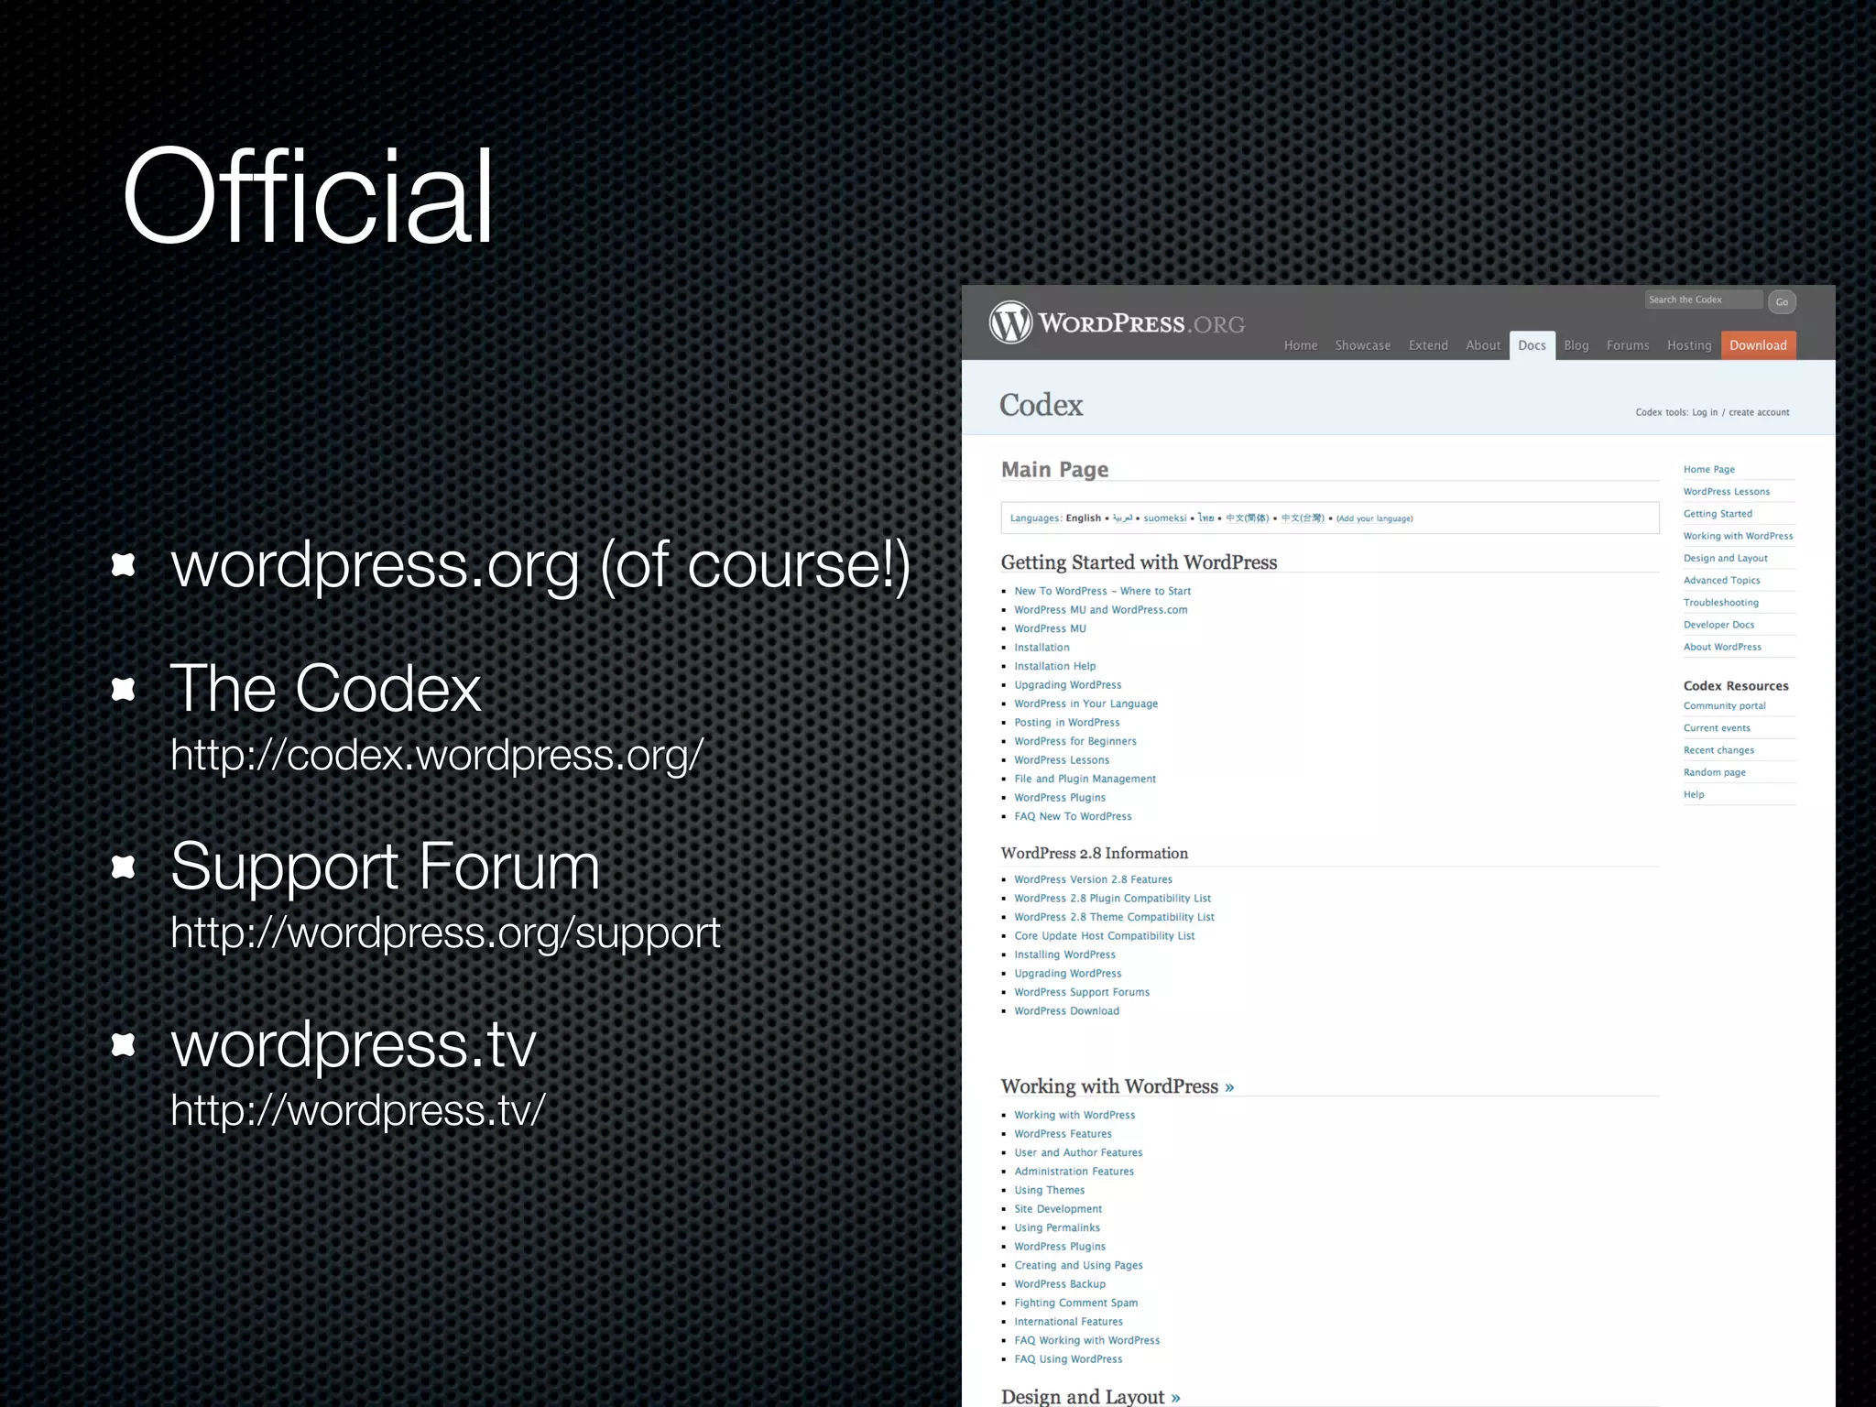
Task: Select the Docs nav tab
Action: tap(1532, 345)
